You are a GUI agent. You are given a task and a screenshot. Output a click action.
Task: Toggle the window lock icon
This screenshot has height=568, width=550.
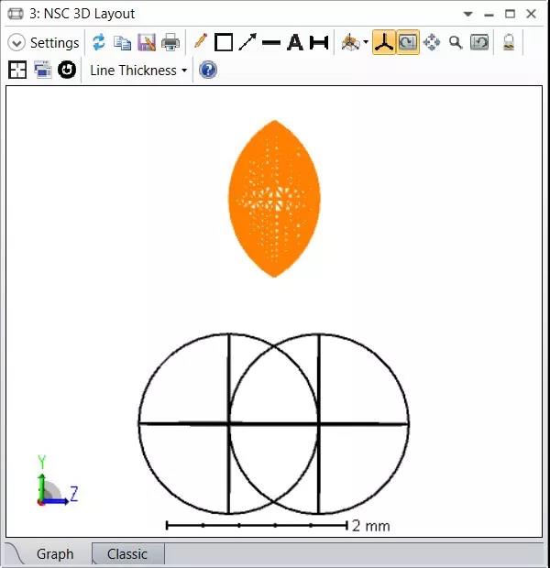508,42
